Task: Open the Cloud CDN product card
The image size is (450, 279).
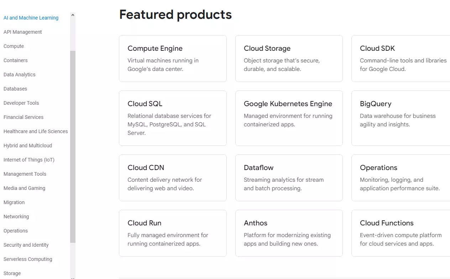Action: tap(173, 177)
